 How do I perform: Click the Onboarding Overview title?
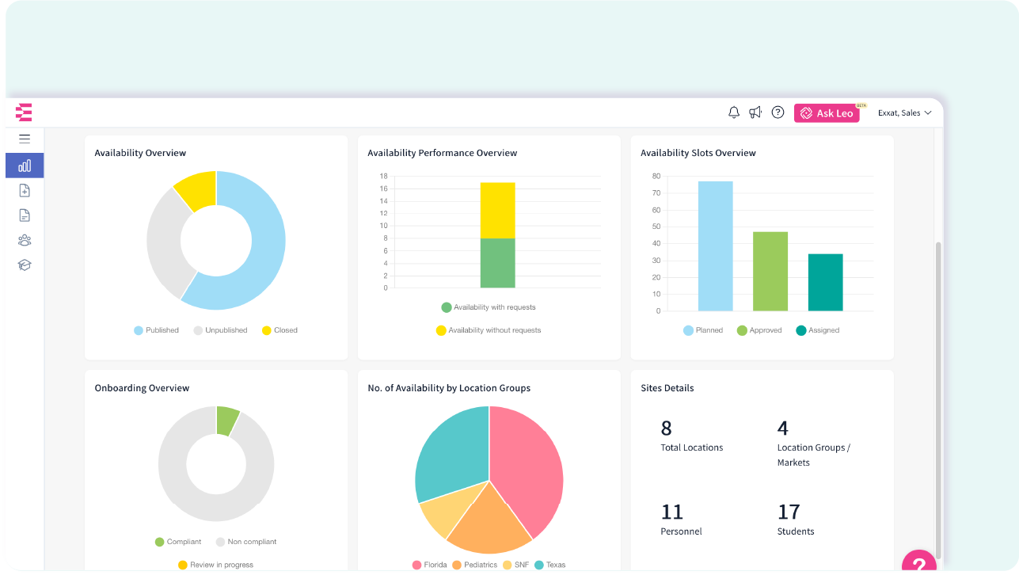(142, 388)
